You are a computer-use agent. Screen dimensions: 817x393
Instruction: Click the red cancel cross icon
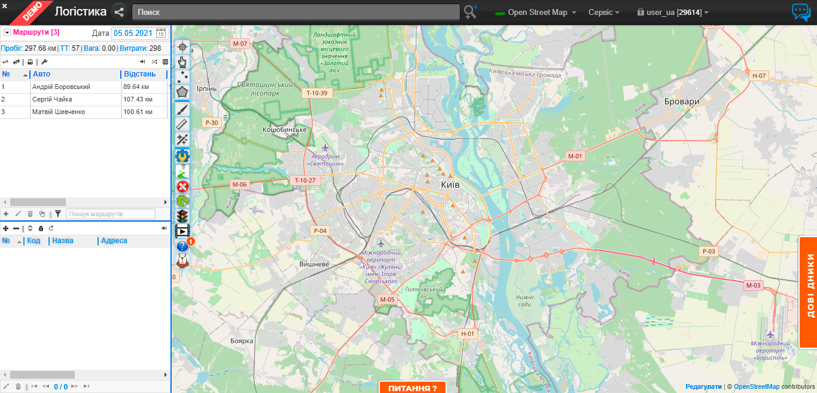click(182, 187)
